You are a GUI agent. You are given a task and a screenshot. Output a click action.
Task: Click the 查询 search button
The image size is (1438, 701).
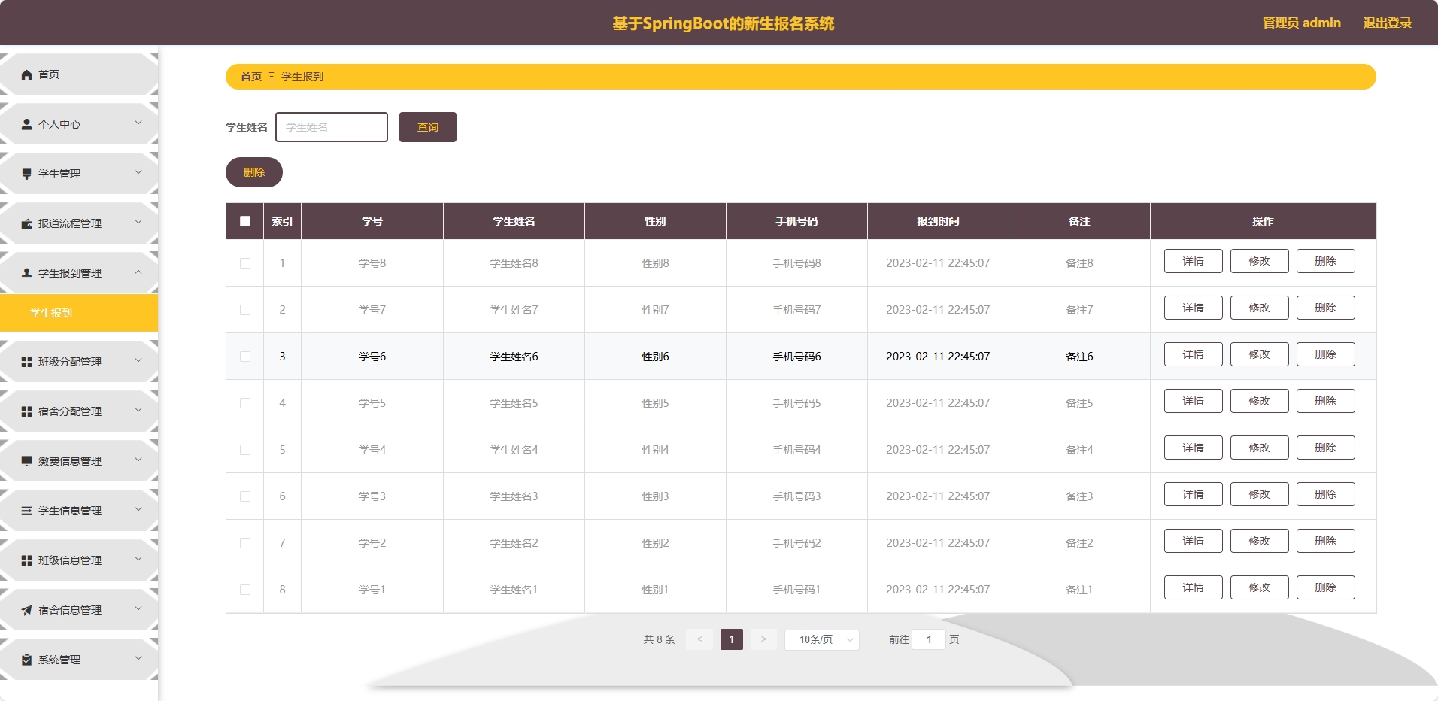pyautogui.click(x=428, y=127)
